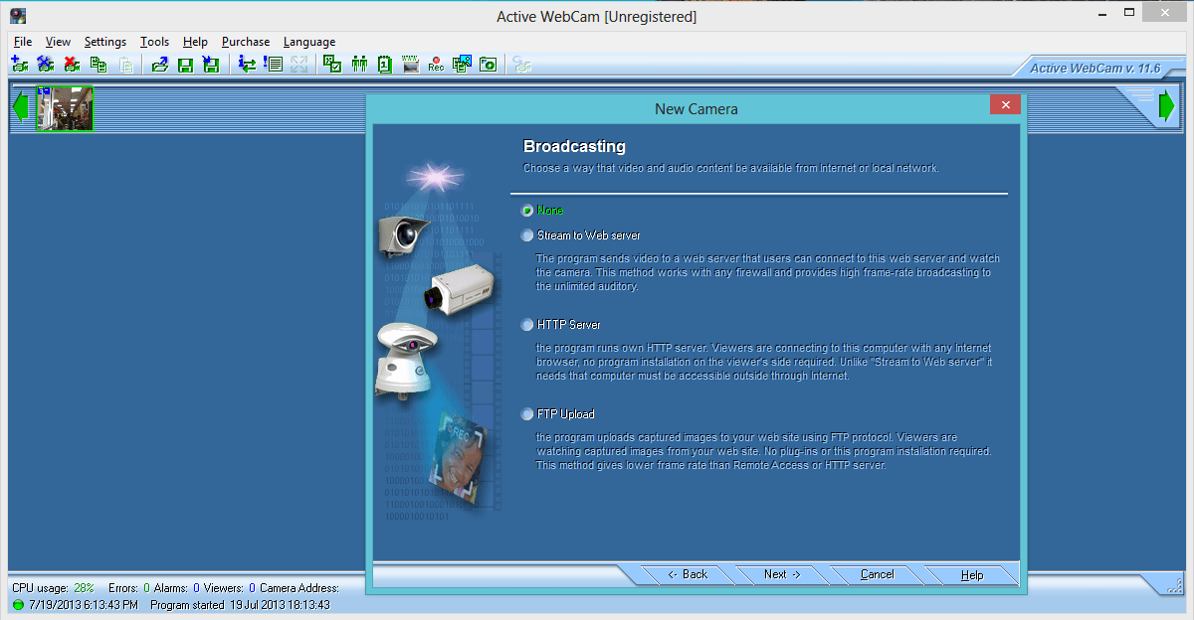Select the camera preview thumbnail

tap(63, 107)
